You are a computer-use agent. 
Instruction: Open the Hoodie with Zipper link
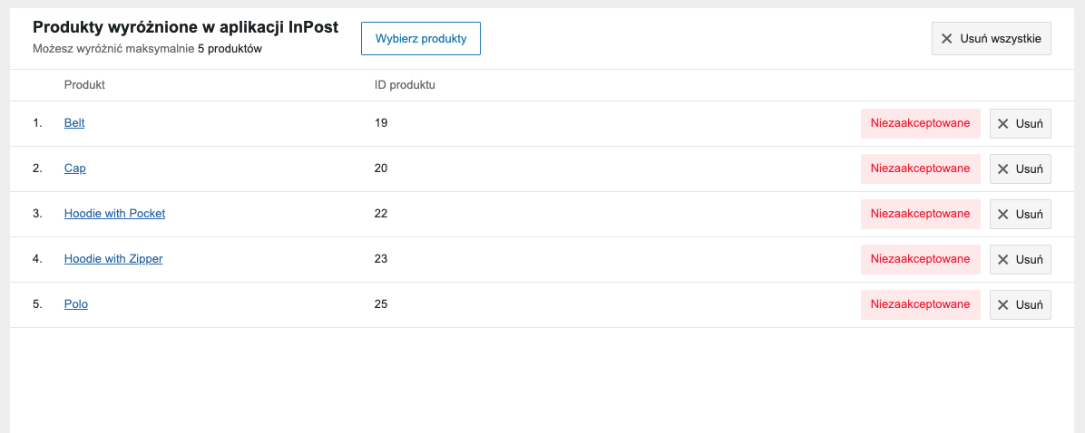click(x=113, y=259)
